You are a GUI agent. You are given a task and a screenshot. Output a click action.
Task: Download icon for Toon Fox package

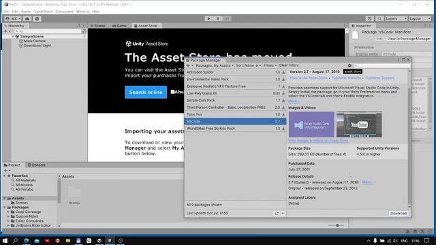click(x=283, y=114)
